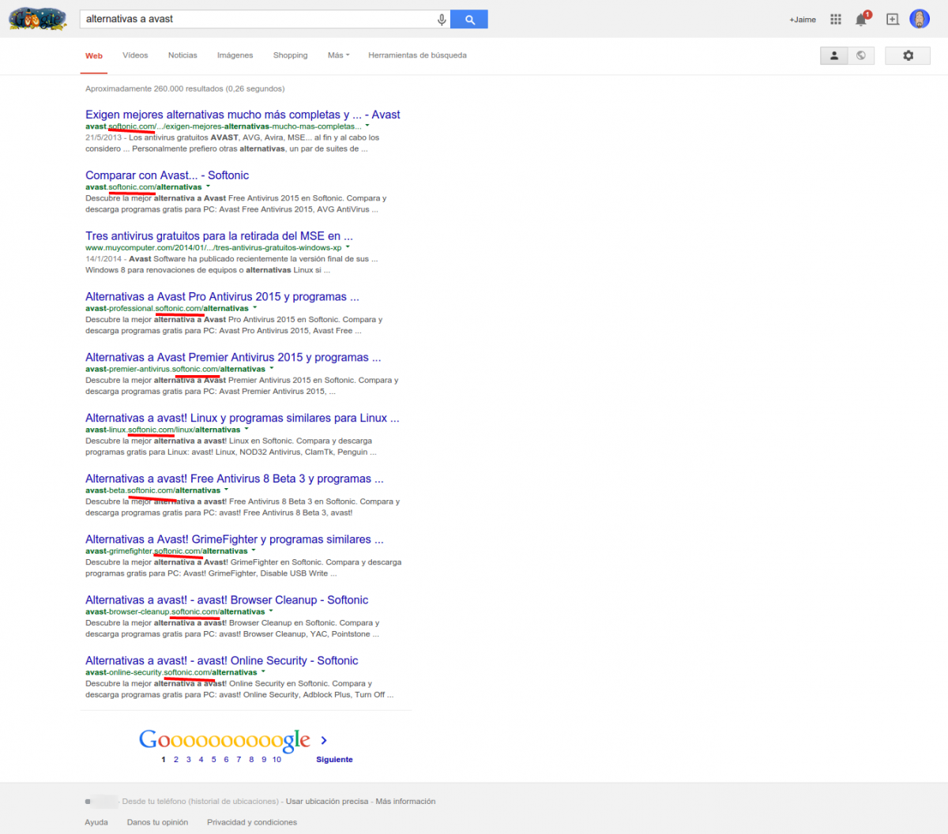Select the Web tab

click(94, 56)
